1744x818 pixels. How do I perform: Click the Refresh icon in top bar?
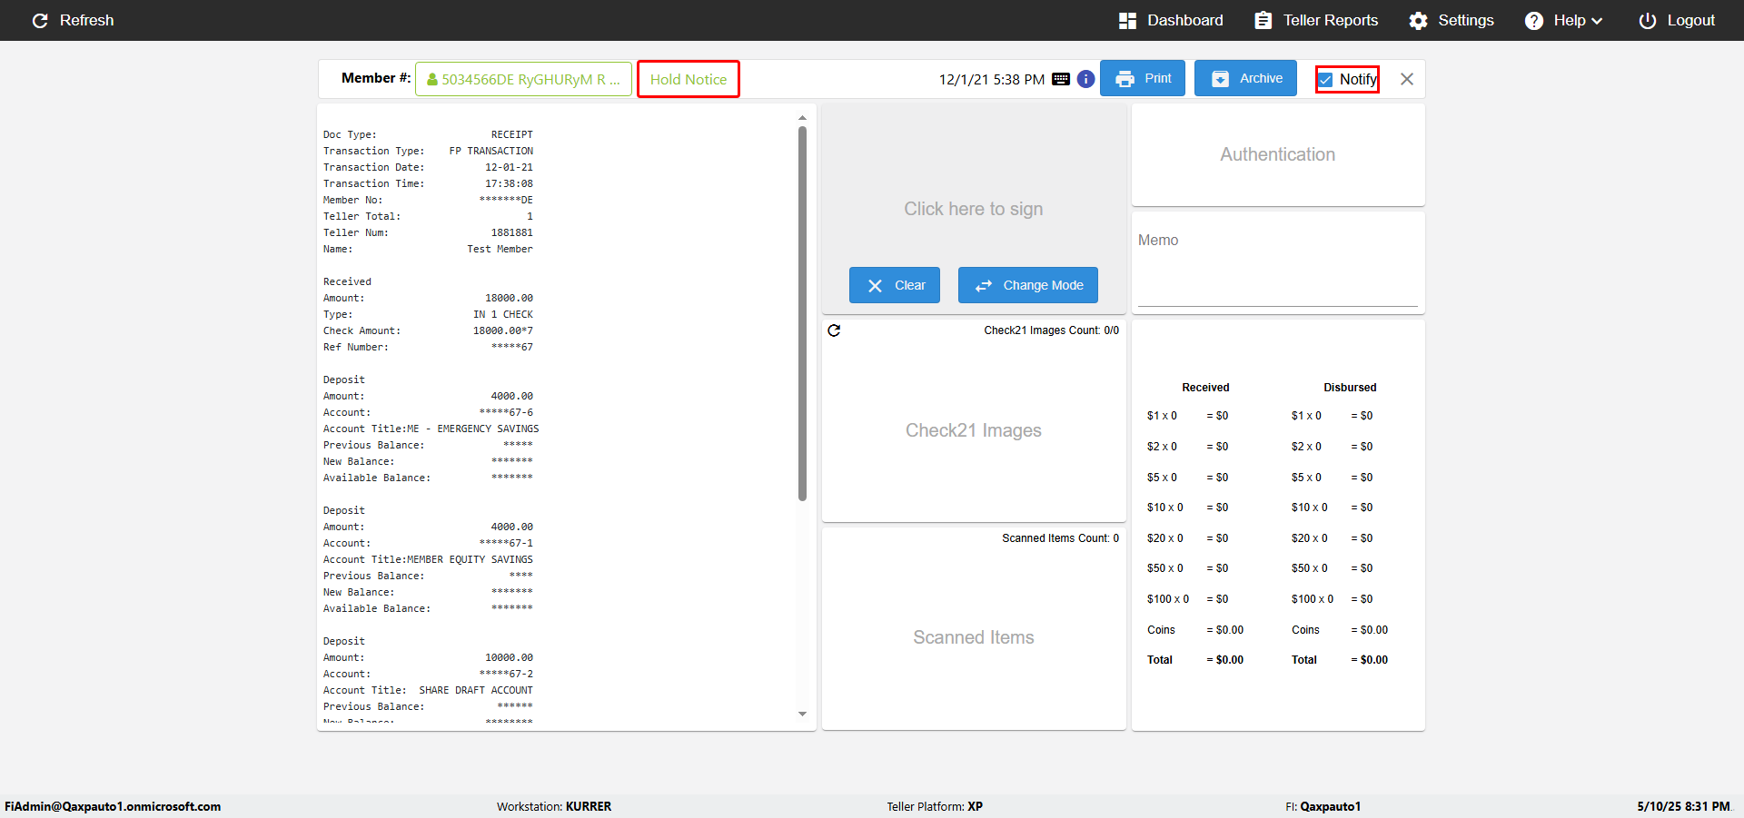(x=40, y=20)
